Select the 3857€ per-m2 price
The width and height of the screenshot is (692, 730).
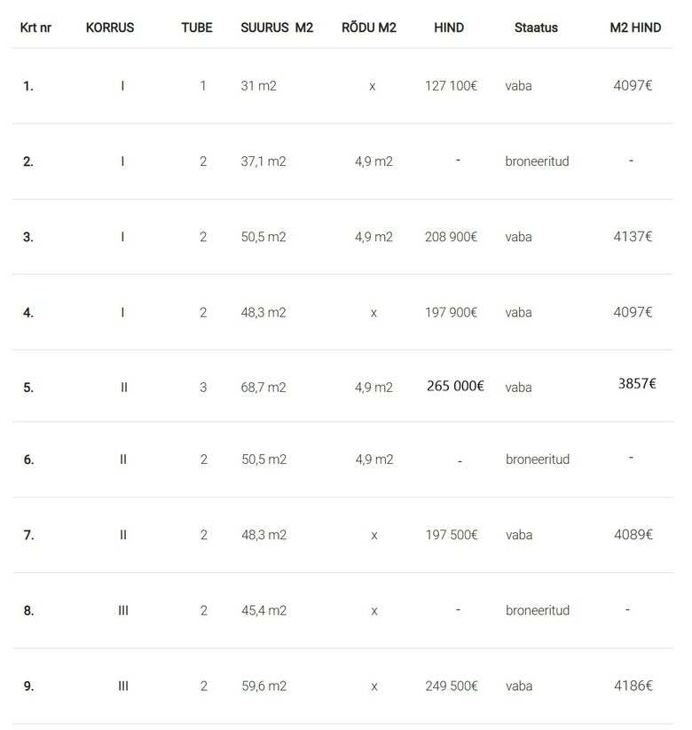tap(637, 384)
